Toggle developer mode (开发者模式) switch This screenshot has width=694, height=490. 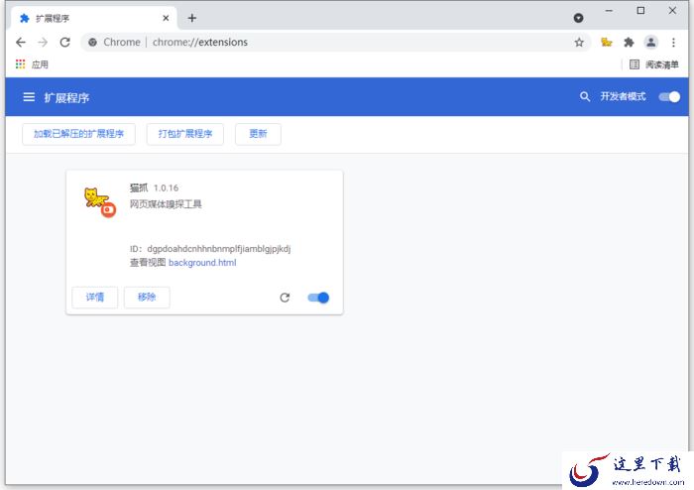pos(669,97)
